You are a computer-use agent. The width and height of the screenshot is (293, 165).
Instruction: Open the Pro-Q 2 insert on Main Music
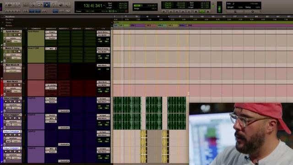point(51,88)
